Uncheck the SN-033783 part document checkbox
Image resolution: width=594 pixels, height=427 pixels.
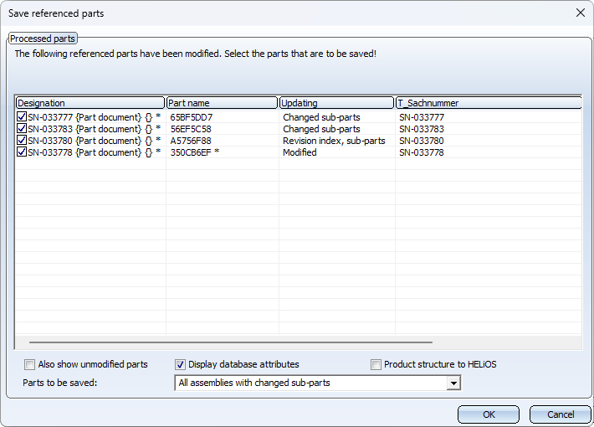point(22,128)
